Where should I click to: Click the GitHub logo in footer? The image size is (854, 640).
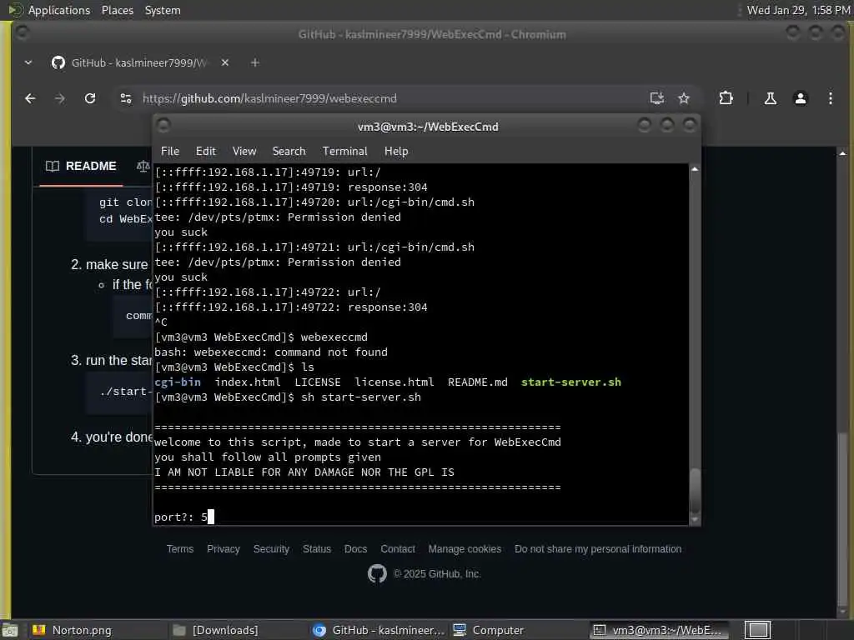click(x=377, y=573)
